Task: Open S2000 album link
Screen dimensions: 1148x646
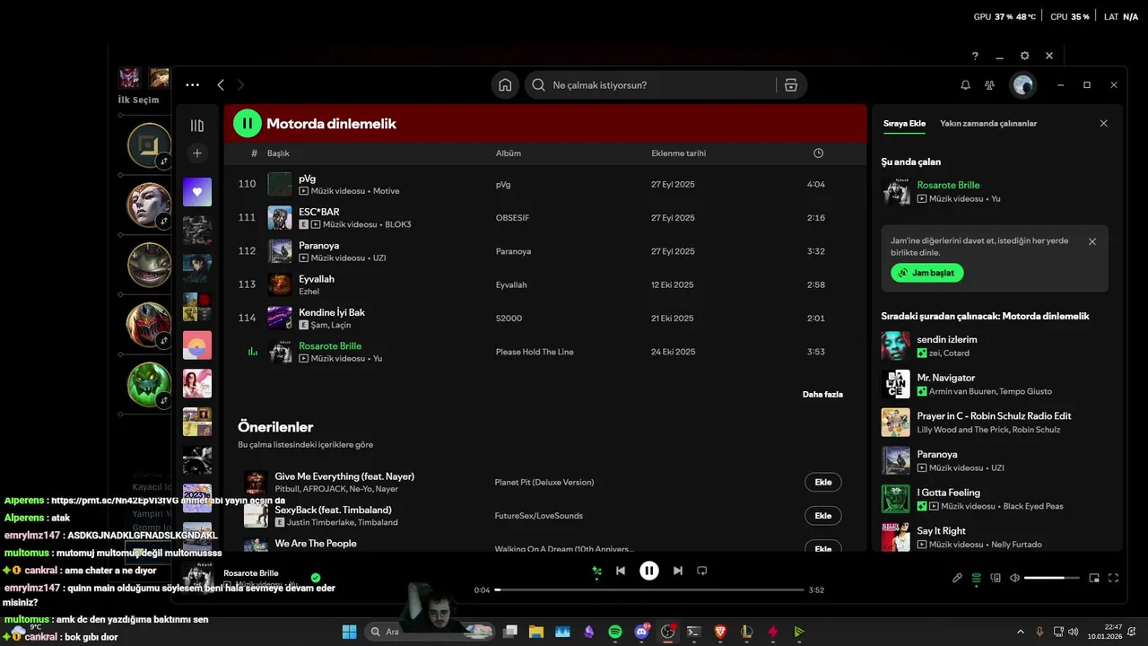Action: (509, 319)
